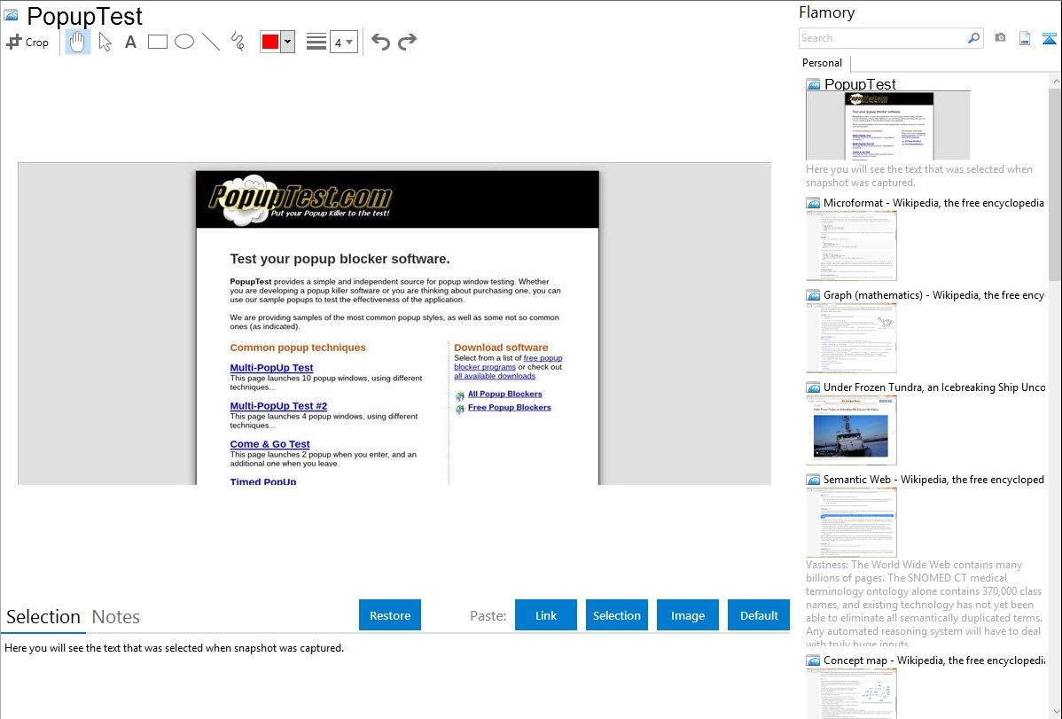This screenshot has height=719, width=1062.
Task: Click the PopupTest snapshot icon in title
Action: (11, 16)
